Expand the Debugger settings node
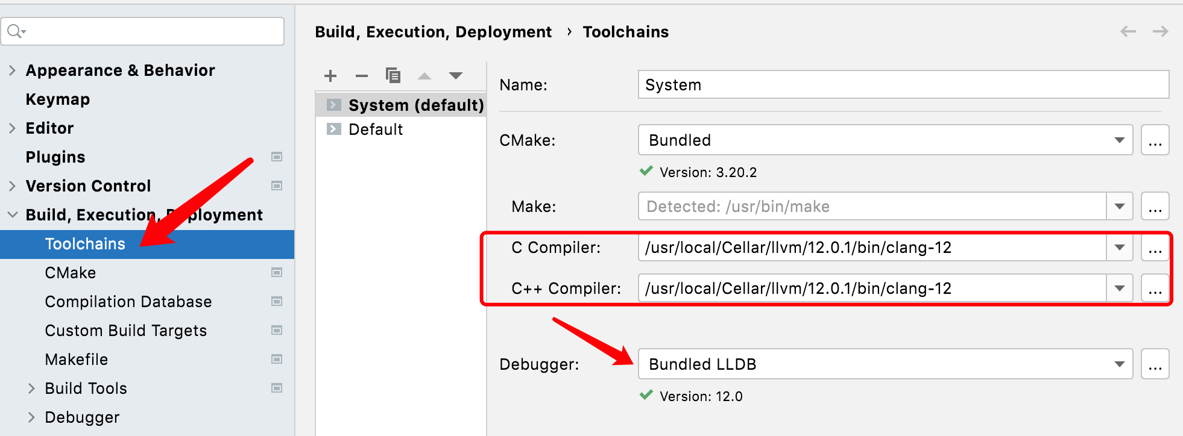The height and width of the screenshot is (436, 1183). [31, 417]
